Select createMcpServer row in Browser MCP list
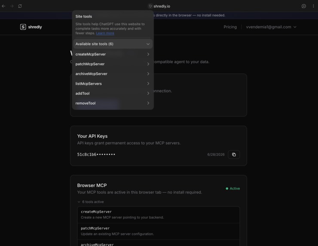 (159, 215)
